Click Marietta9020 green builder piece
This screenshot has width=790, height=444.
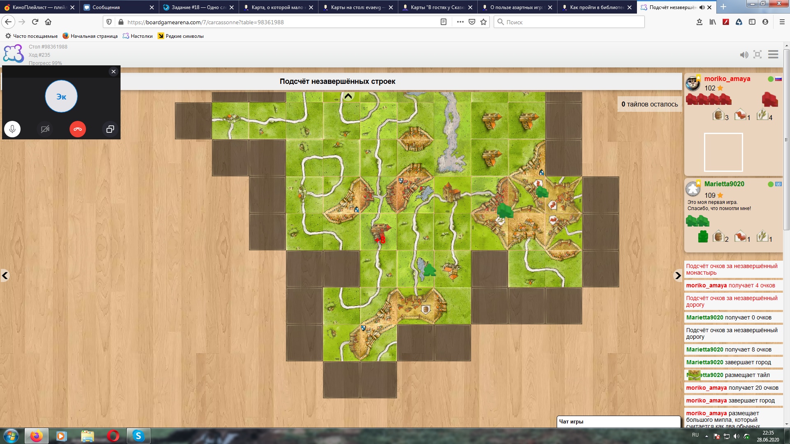[703, 237]
